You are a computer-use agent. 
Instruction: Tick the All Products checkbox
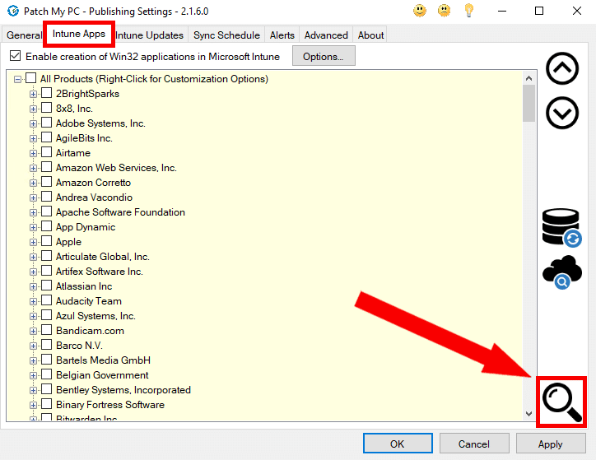click(31, 79)
